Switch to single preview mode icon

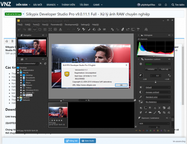(x=40, y=29)
